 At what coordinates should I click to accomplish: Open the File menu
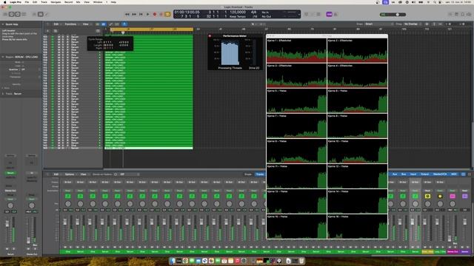[27, 2]
